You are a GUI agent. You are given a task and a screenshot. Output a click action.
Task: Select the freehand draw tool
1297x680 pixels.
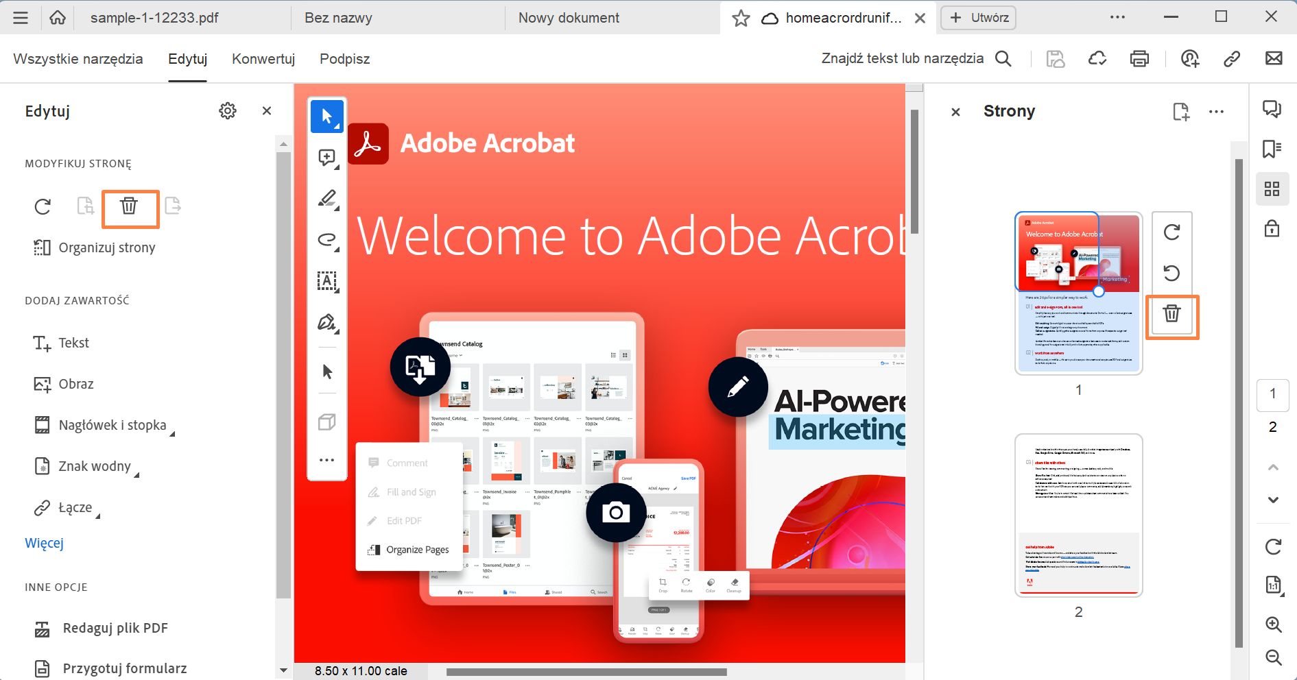pos(327,241)
